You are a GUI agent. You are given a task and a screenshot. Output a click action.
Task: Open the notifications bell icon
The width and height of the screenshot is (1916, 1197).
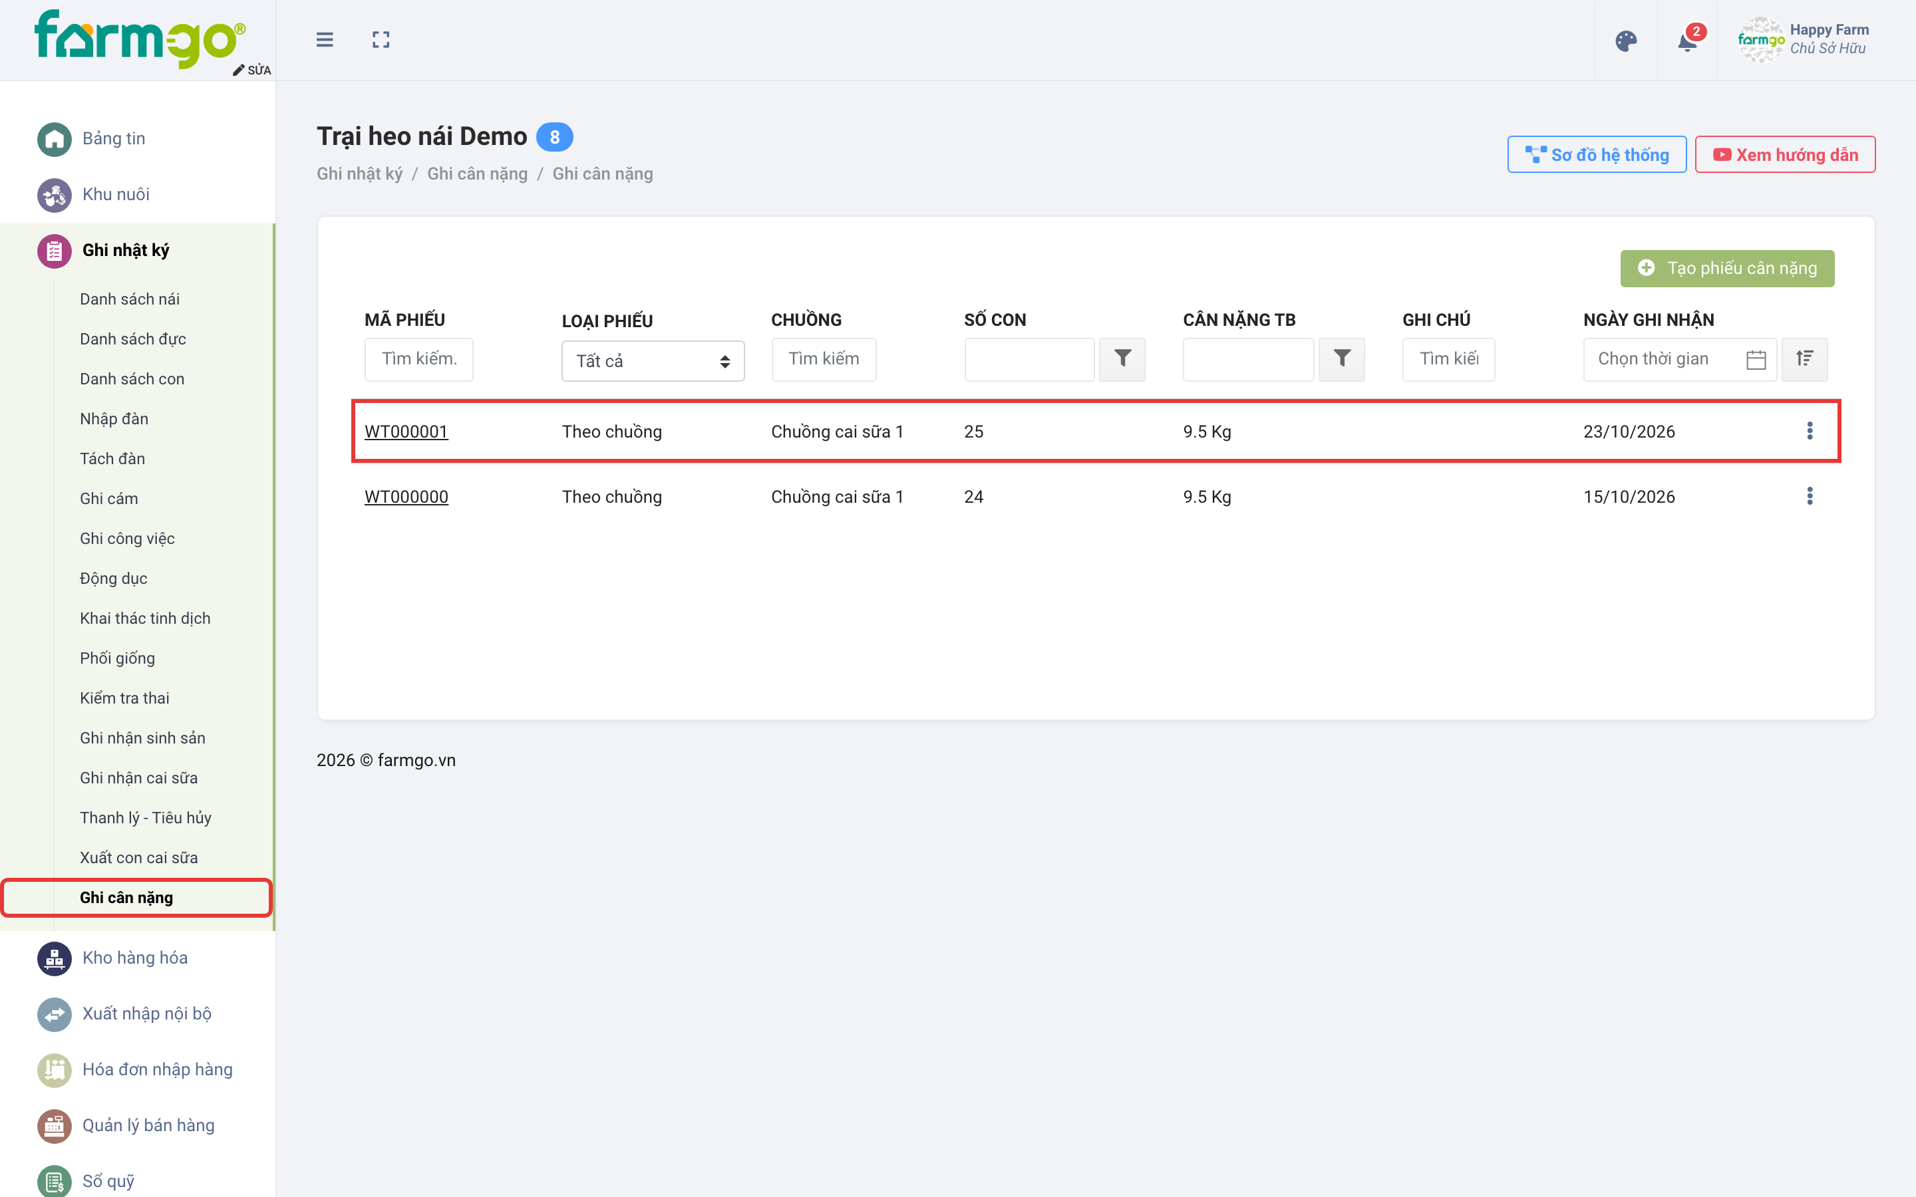click(1687, 41)
